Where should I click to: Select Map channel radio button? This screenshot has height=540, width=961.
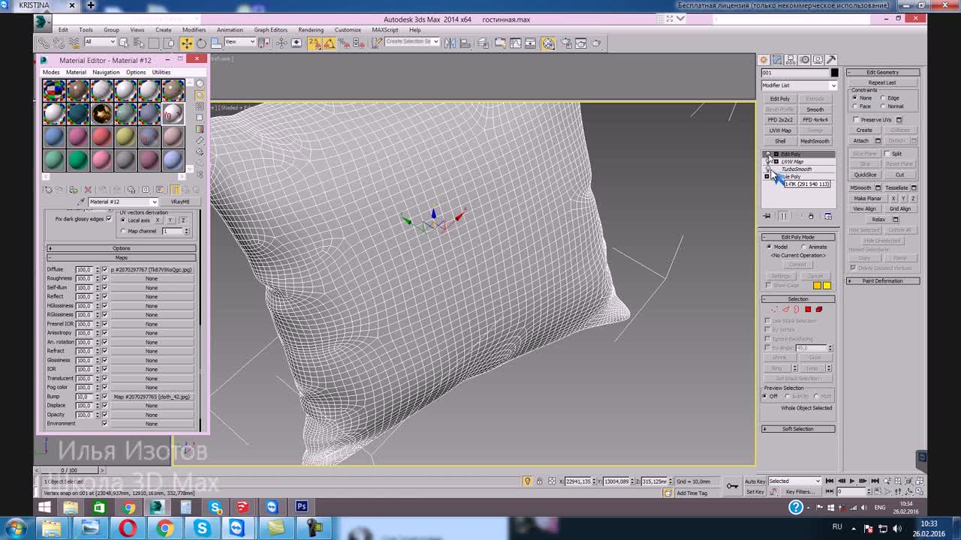click(x=123, y=231)
